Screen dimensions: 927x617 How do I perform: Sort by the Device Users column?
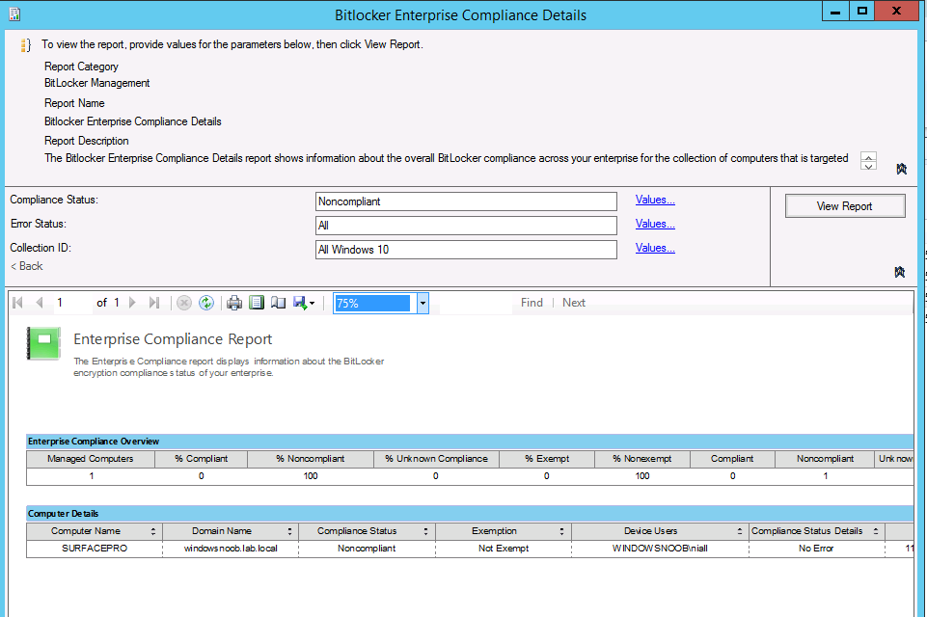pyautogui.click(x=740, y=531)
